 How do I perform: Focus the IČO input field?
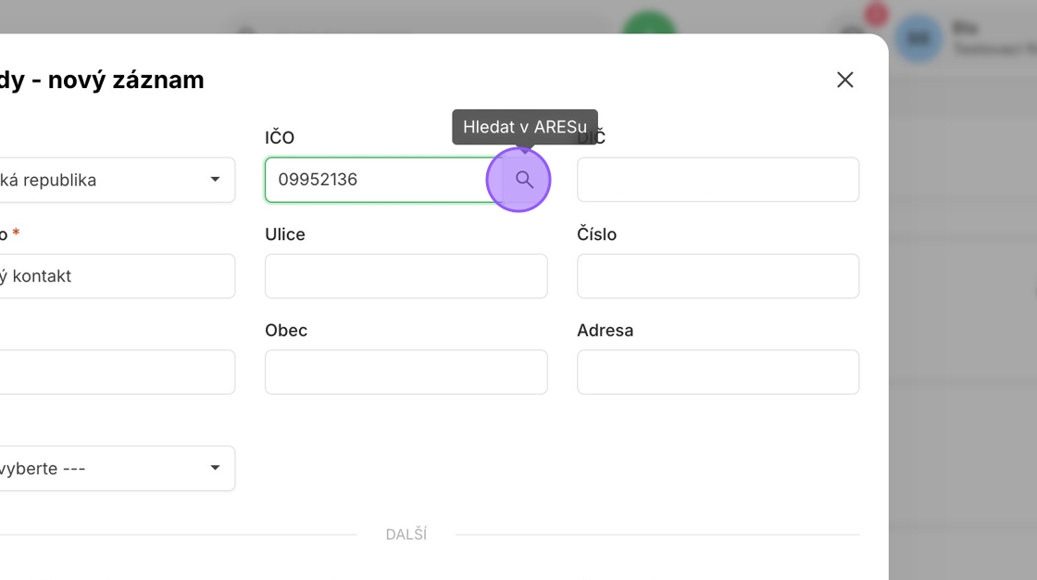[x=383, y=180]
